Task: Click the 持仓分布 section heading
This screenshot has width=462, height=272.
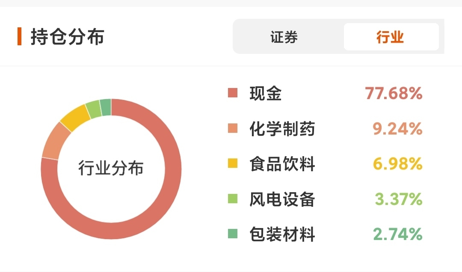Action: [x=68, y=37]
